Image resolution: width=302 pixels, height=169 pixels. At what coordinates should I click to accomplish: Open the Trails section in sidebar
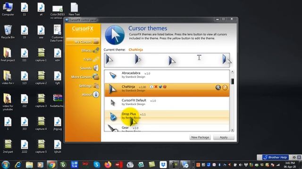91,60
